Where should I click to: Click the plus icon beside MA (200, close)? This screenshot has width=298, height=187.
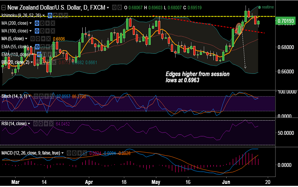(x=47, y=23)
